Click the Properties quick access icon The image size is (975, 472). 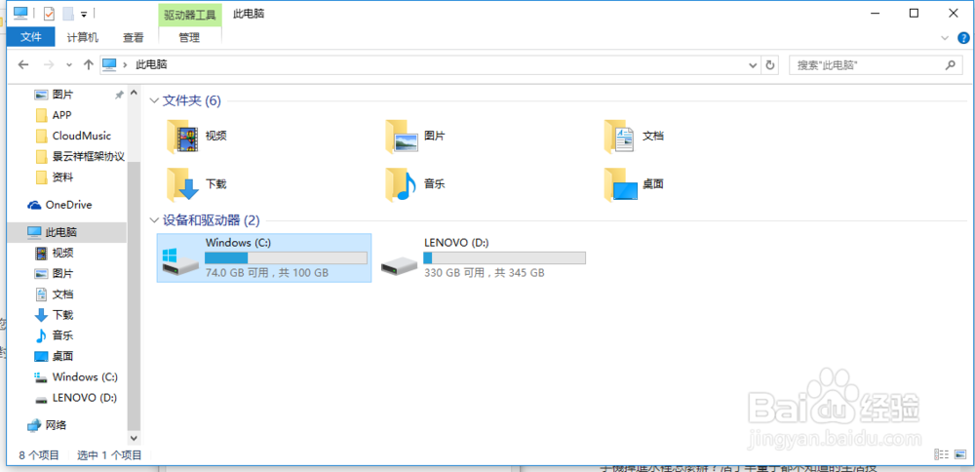pos(49,13)
